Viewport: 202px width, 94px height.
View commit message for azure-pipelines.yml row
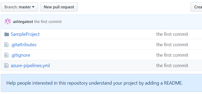click(x=172, y=66)
